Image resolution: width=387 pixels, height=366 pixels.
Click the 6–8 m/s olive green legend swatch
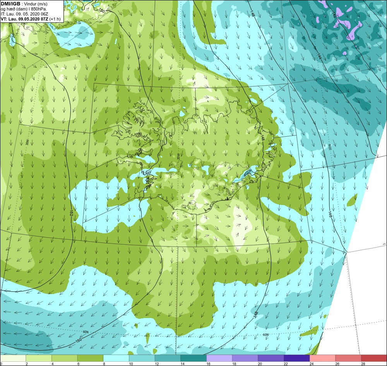[x=90, y=358]
